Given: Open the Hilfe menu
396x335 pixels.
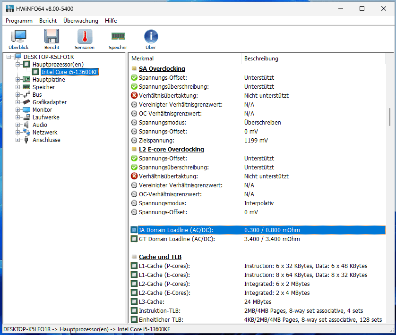Looking at the screenshot, I should (x=111, y=21).
